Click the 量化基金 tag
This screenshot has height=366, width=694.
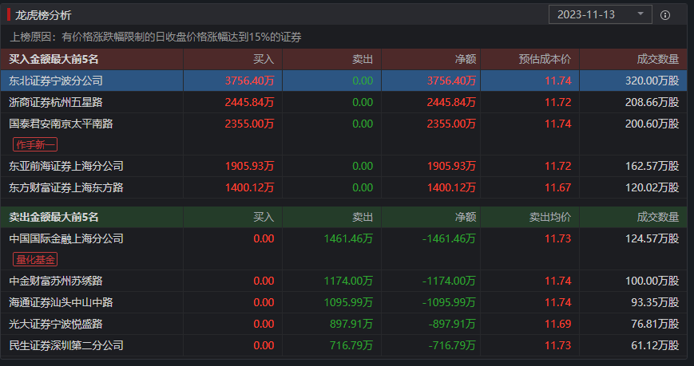click(34, 259)
